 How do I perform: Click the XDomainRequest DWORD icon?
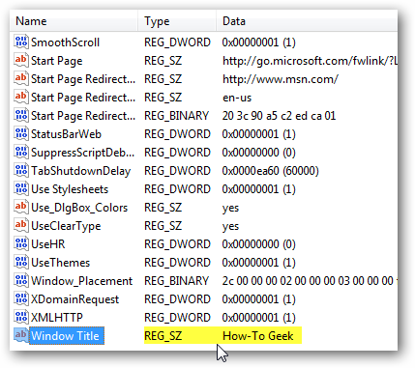click(x=21, y=299)
